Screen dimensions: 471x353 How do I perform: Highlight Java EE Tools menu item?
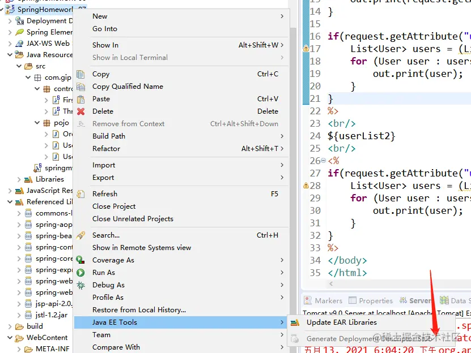point(181,322)
